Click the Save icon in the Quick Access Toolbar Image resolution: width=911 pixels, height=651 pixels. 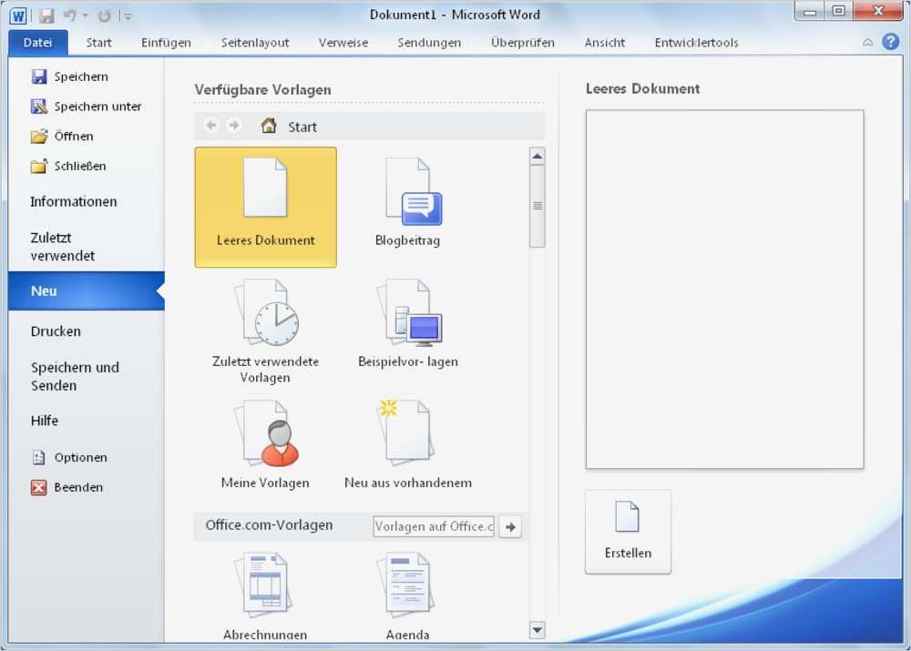45,13
